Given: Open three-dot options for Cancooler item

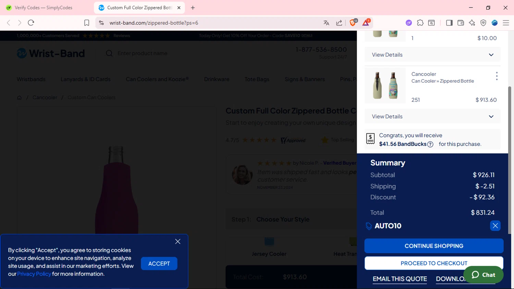Looking at the screenshot, I should pyautogui.click(x=497, y=76).
